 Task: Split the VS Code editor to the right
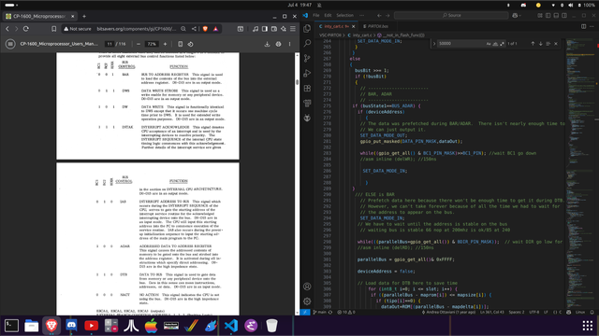(x=583, y=26)
